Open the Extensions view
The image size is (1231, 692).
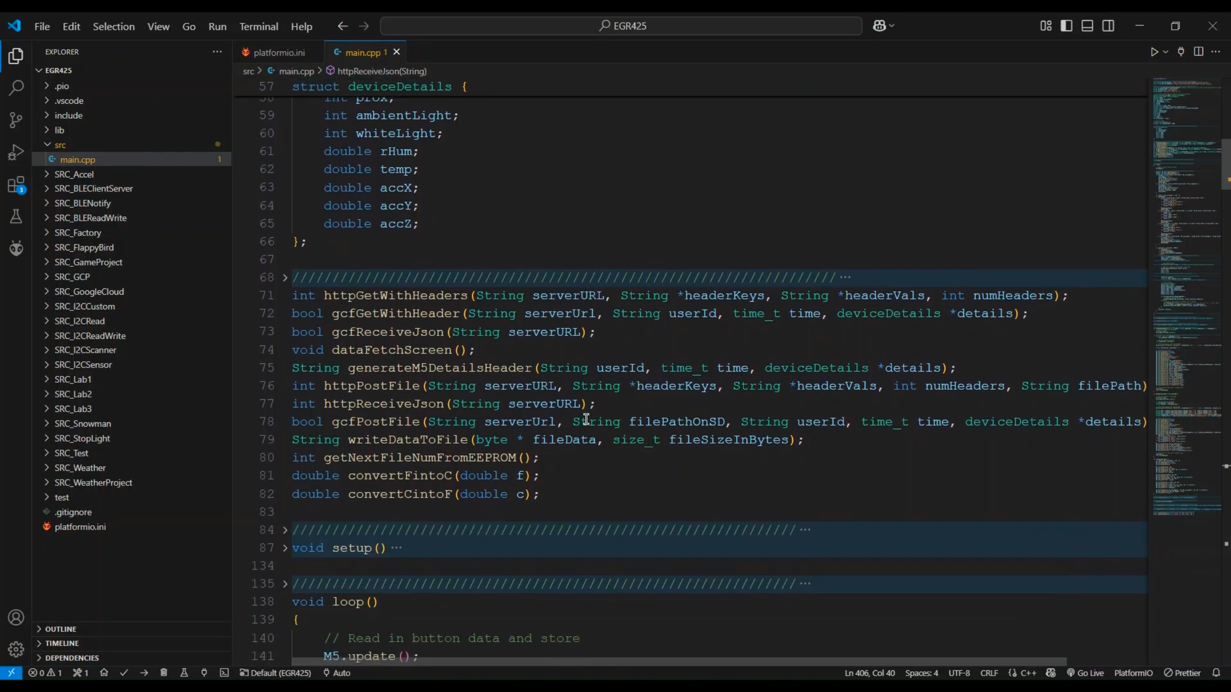tap(16, 185)
